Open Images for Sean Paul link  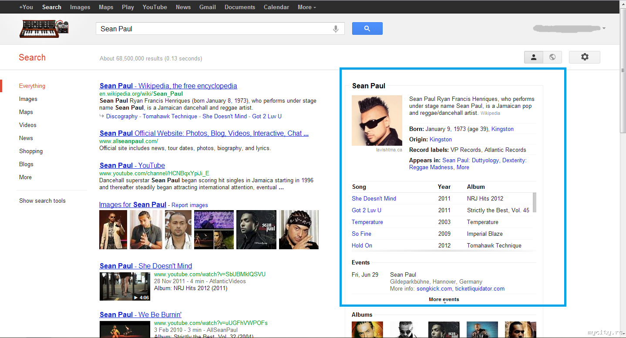(x=133, y=204)
